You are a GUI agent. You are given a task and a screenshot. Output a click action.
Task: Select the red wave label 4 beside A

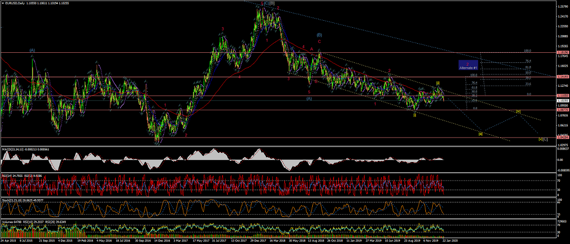303,47
